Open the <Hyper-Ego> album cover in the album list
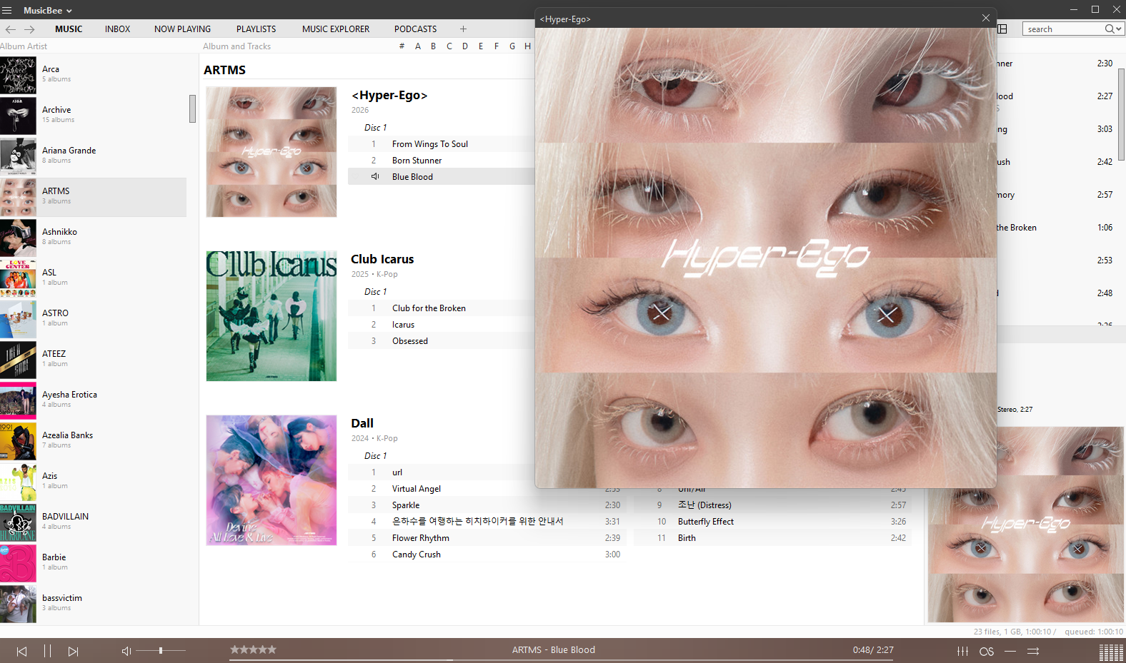 [271, 152]
